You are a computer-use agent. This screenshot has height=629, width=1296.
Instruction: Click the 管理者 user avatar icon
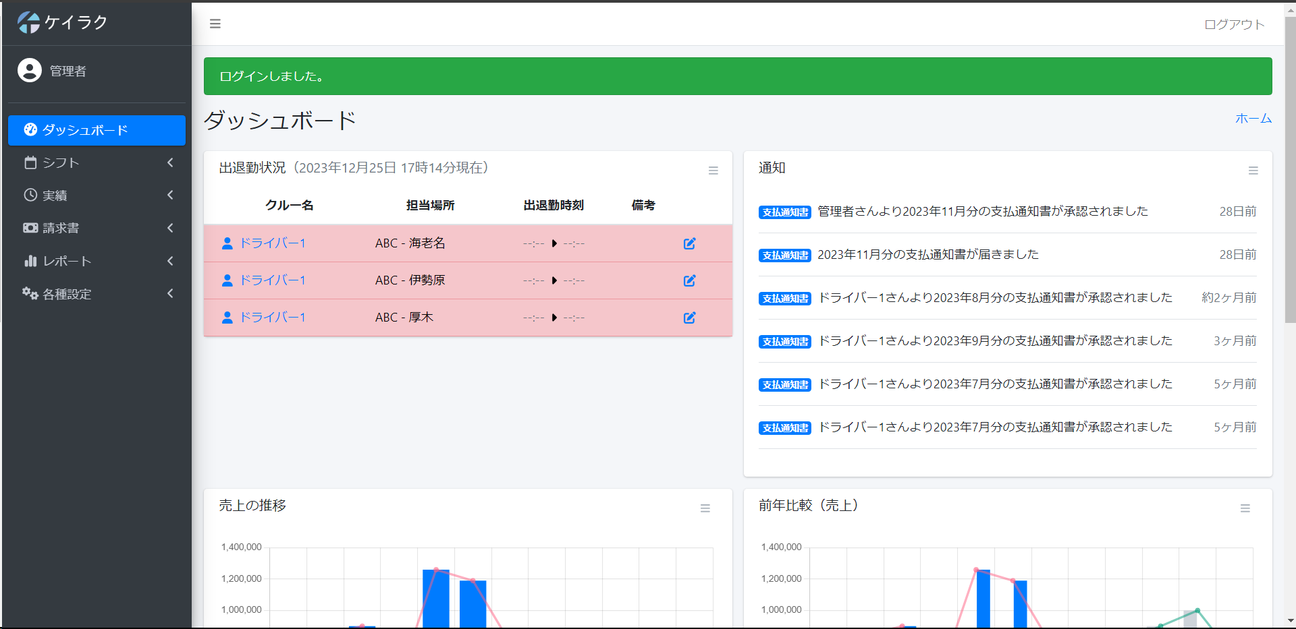(30, 70)
